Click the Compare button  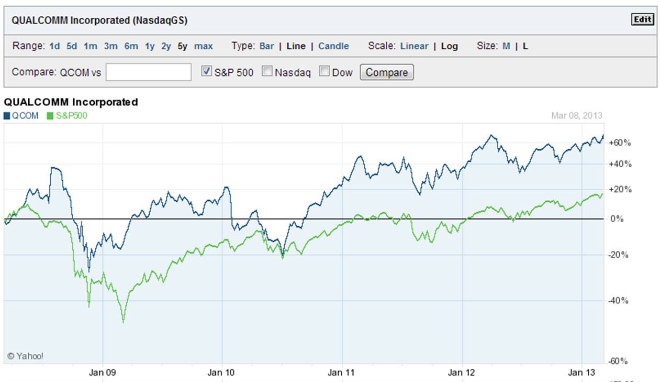(x=387, y=72)
